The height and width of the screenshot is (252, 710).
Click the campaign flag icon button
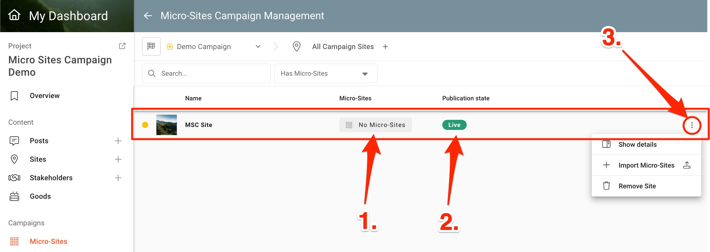151,46
